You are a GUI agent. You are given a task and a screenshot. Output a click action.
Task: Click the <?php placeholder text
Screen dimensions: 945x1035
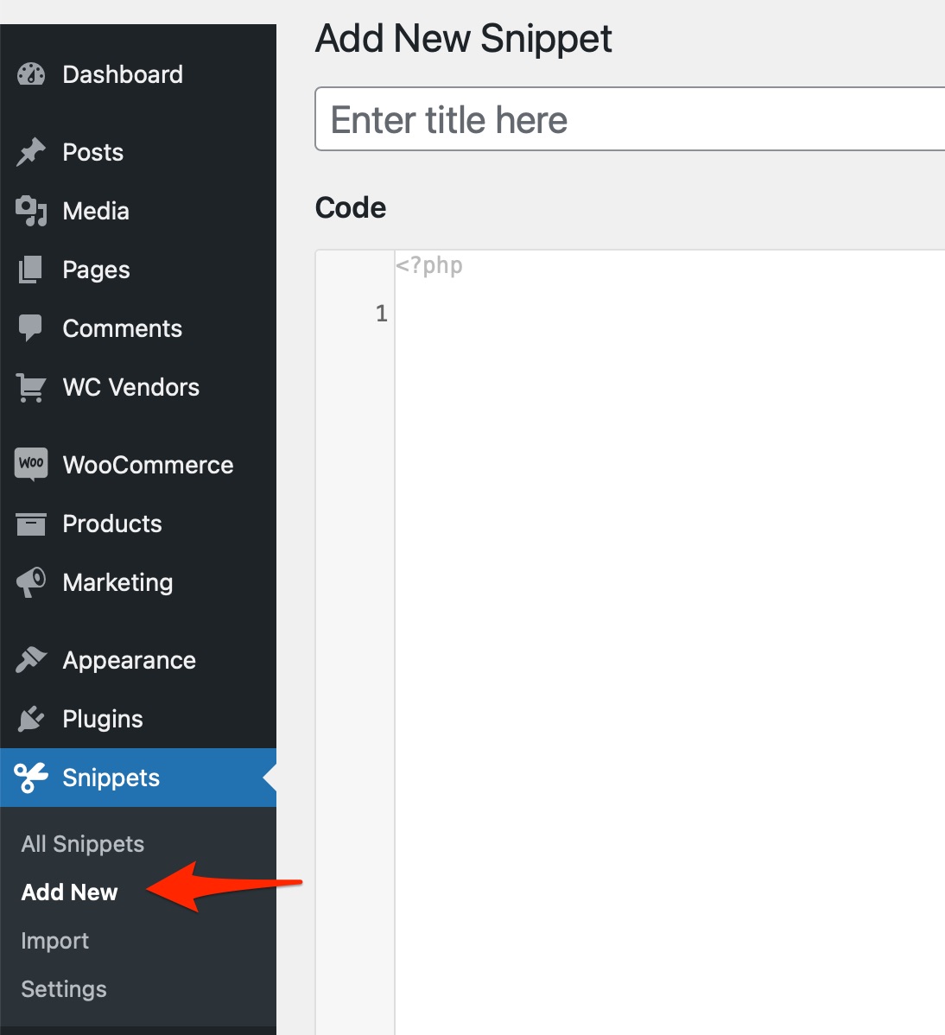click(429, 265)
